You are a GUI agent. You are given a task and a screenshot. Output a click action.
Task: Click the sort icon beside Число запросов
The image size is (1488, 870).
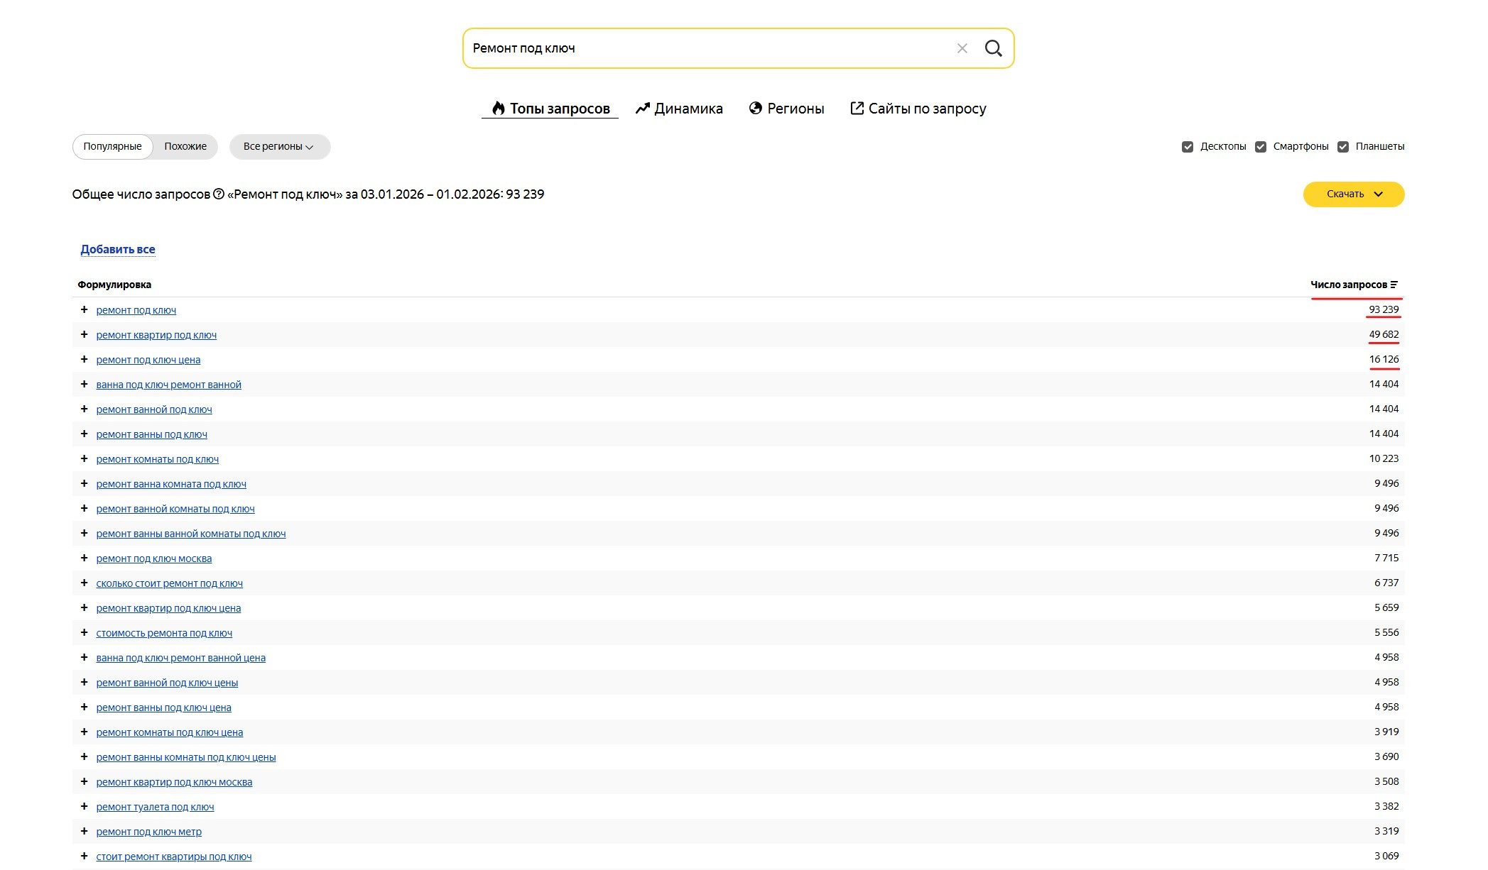[x=1394, y=285]
